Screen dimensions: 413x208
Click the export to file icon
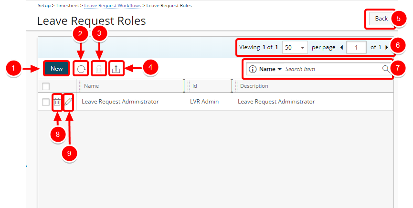[x=116, y=69]
